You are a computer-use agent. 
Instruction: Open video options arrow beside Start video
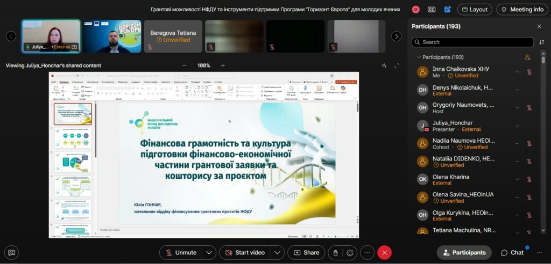(x=277, y=253)
